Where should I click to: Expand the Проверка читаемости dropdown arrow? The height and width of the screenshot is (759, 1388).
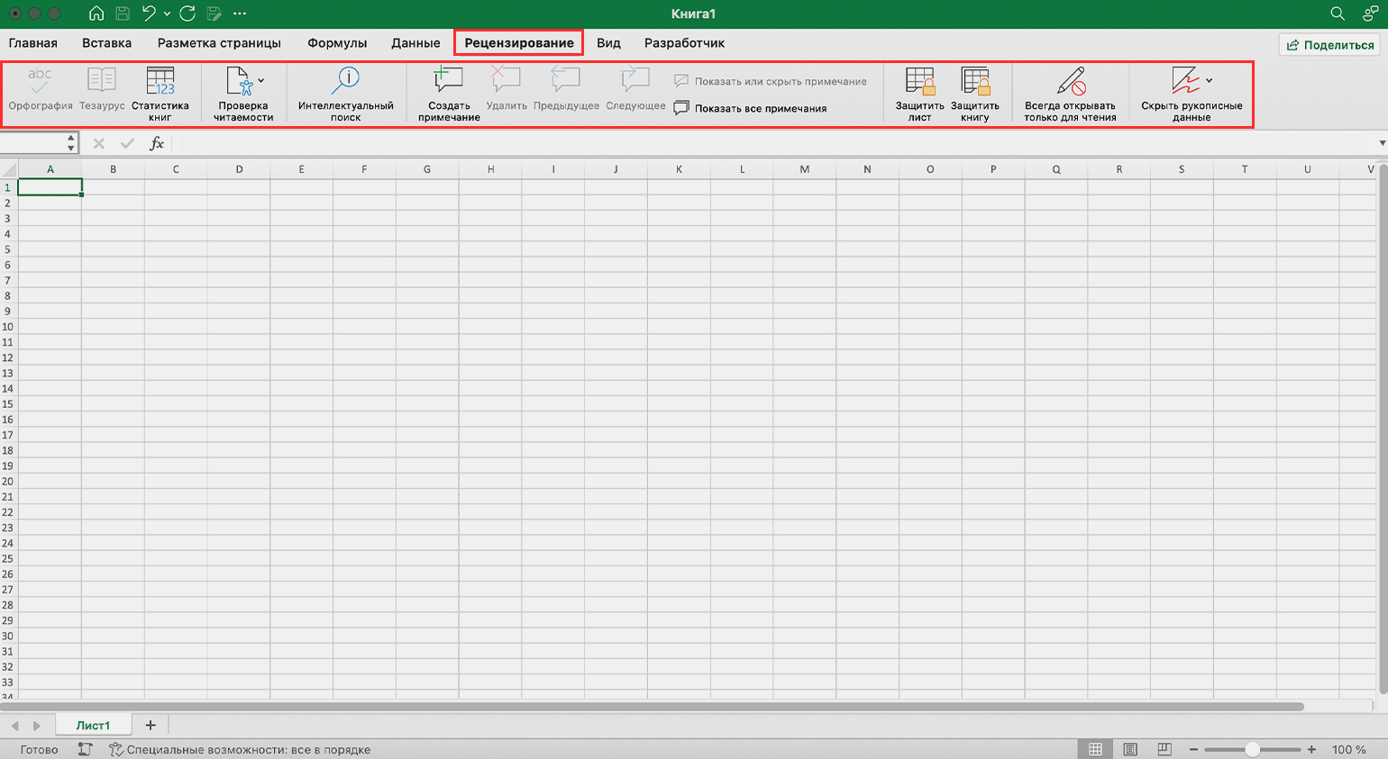[261, 81]
